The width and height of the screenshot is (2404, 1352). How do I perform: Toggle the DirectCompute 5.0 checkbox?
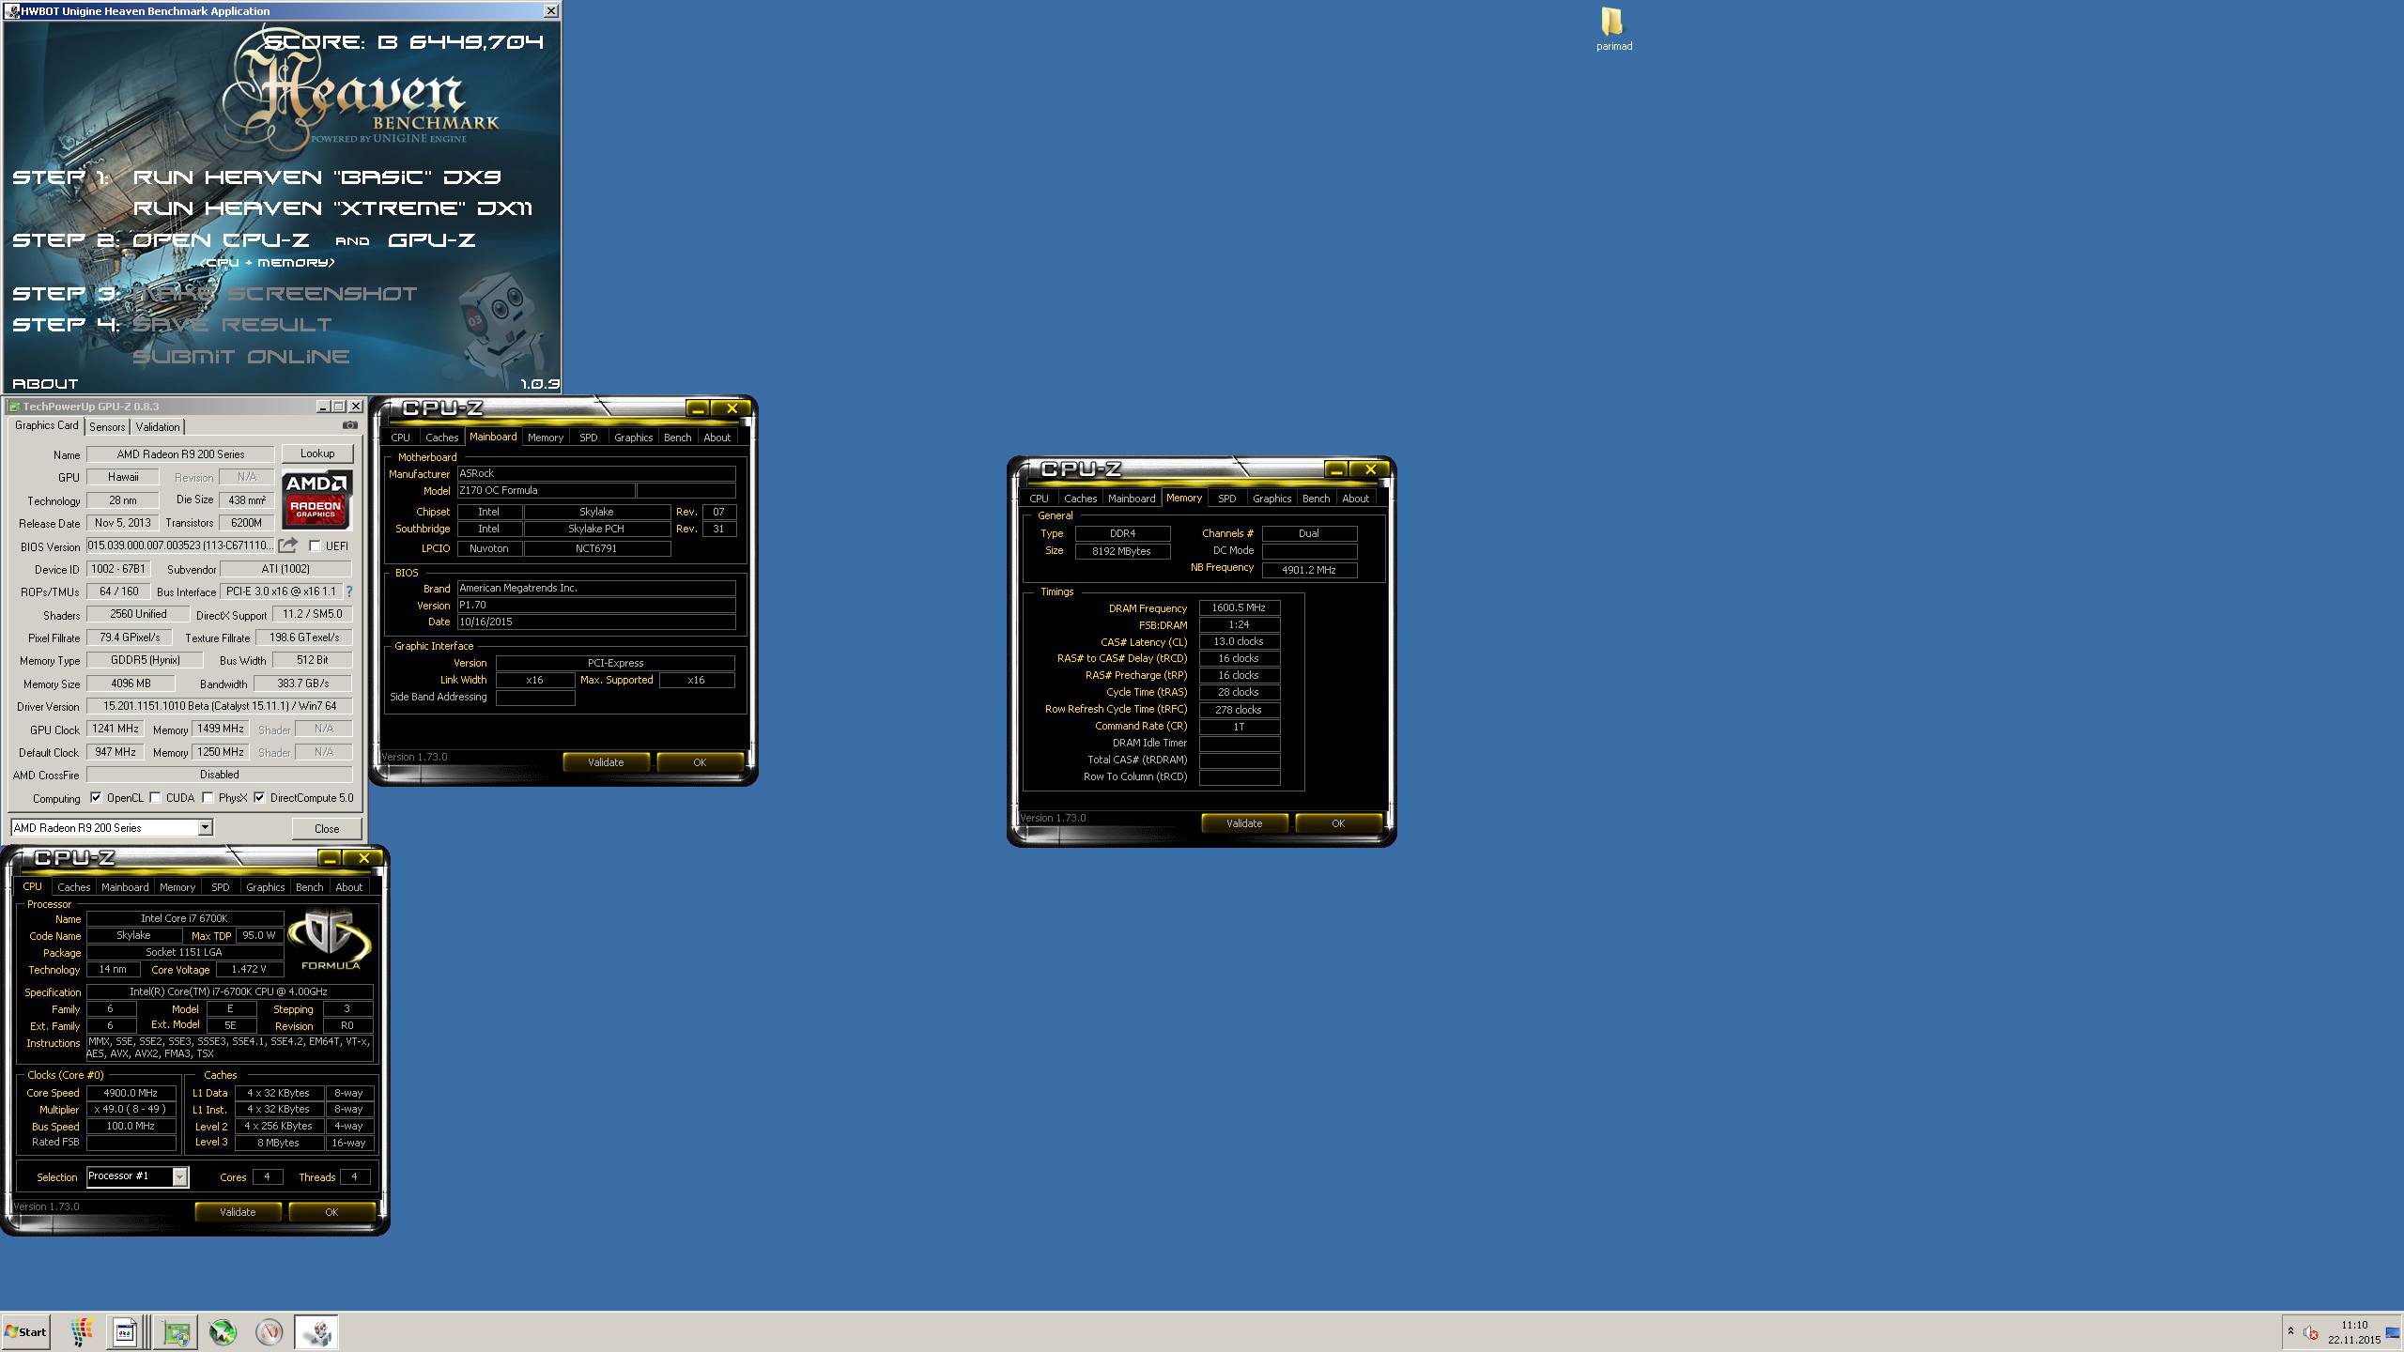coord(259,798)
